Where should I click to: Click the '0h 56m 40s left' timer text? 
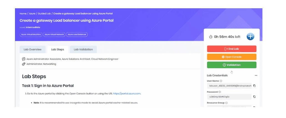227,37
